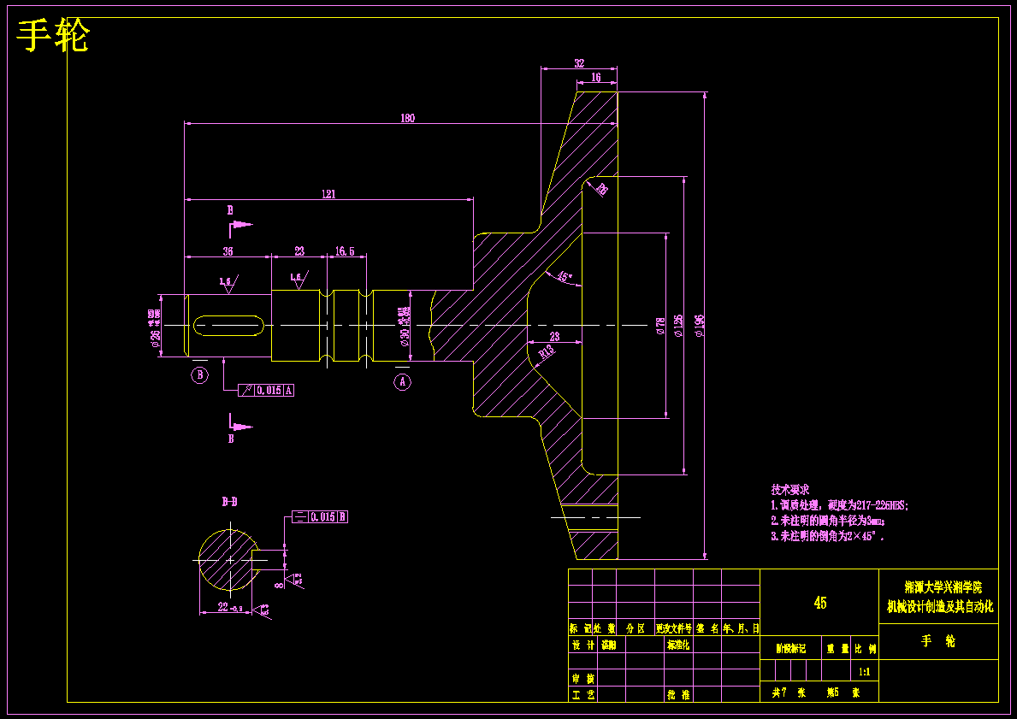This screenshot has width=1017, height=719.
Task: Click the 23 dimension beside 16.5
Action: click(x=299, y=250)
